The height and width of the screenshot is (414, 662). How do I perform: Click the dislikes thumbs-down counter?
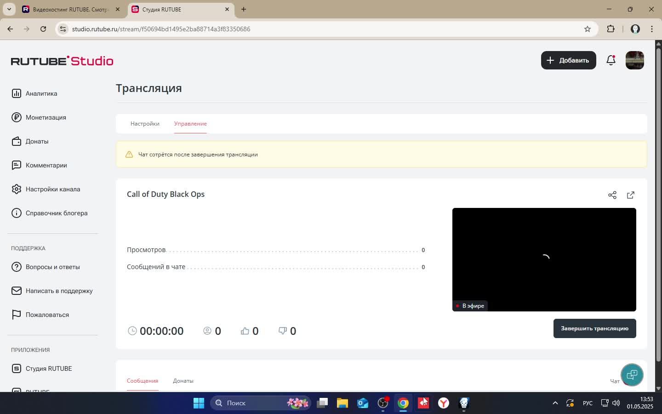click(x=287, y=331)
